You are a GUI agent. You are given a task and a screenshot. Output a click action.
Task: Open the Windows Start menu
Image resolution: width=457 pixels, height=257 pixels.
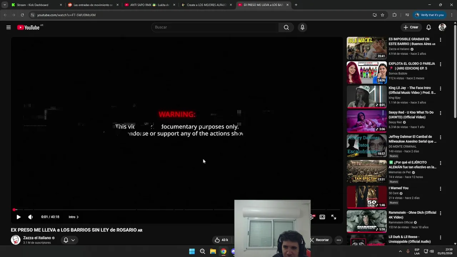[x=192, y=251]
